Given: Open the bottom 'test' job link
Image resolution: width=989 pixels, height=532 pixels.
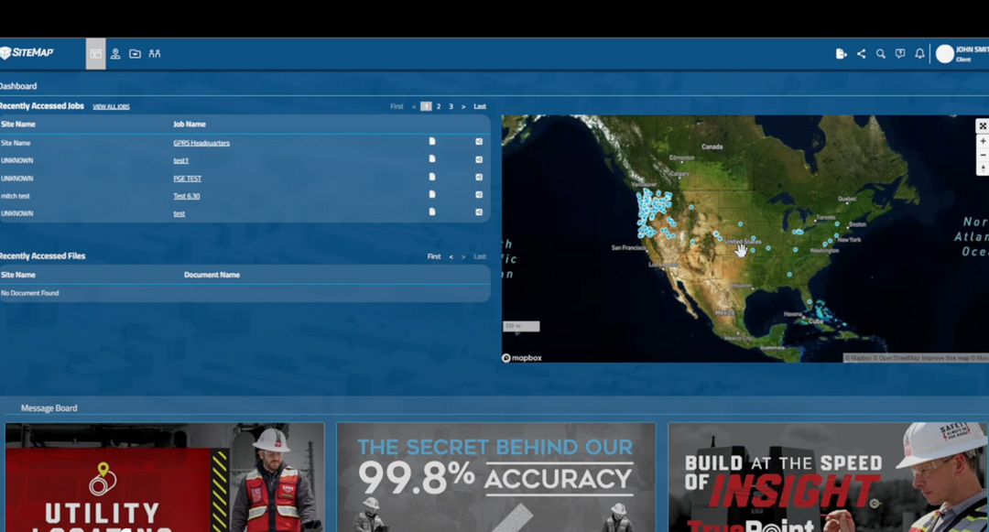Looking at the screenshot, I should pos(179,213).
